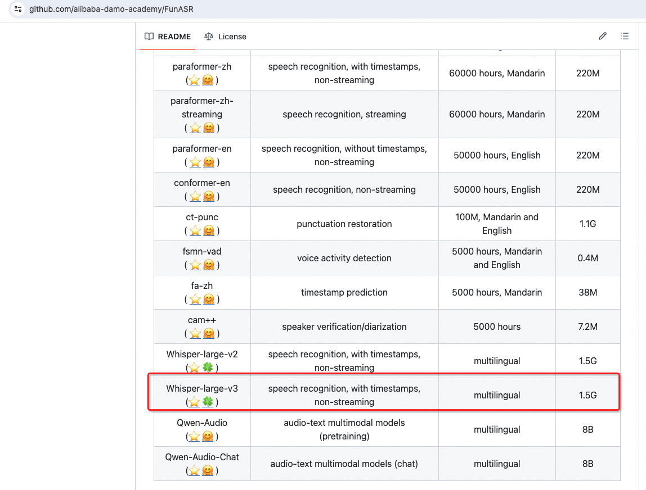Open the conformer-en hugging face link

click(x=209, y=196)
